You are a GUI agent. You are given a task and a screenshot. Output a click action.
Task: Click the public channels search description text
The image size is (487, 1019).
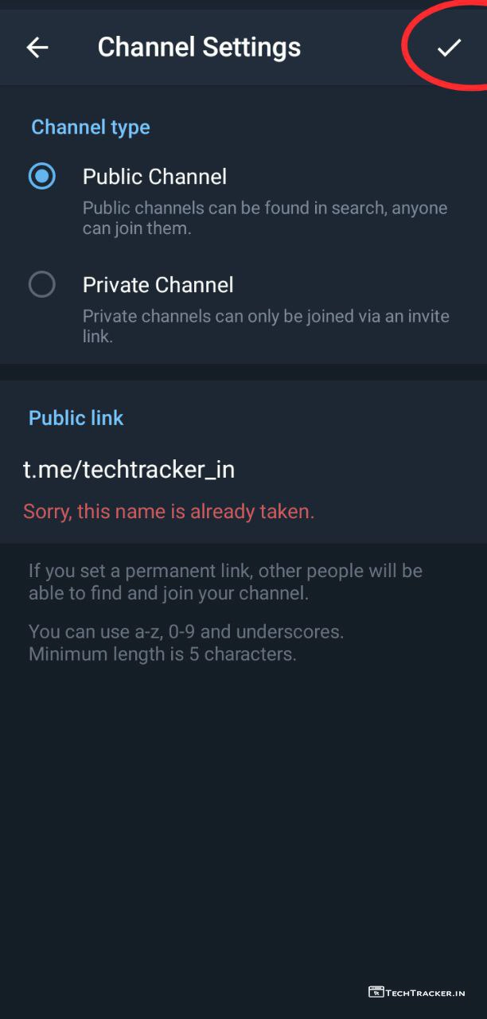pos(265,218)
